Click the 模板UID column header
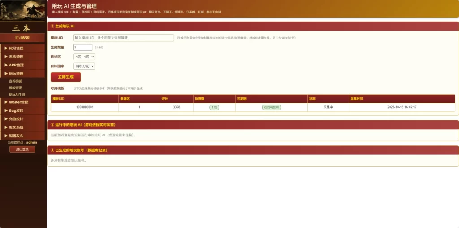 click(85, 99)
